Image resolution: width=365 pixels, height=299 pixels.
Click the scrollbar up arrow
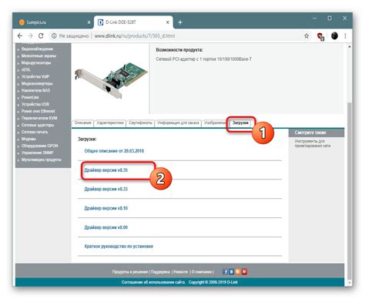point(349,47)
